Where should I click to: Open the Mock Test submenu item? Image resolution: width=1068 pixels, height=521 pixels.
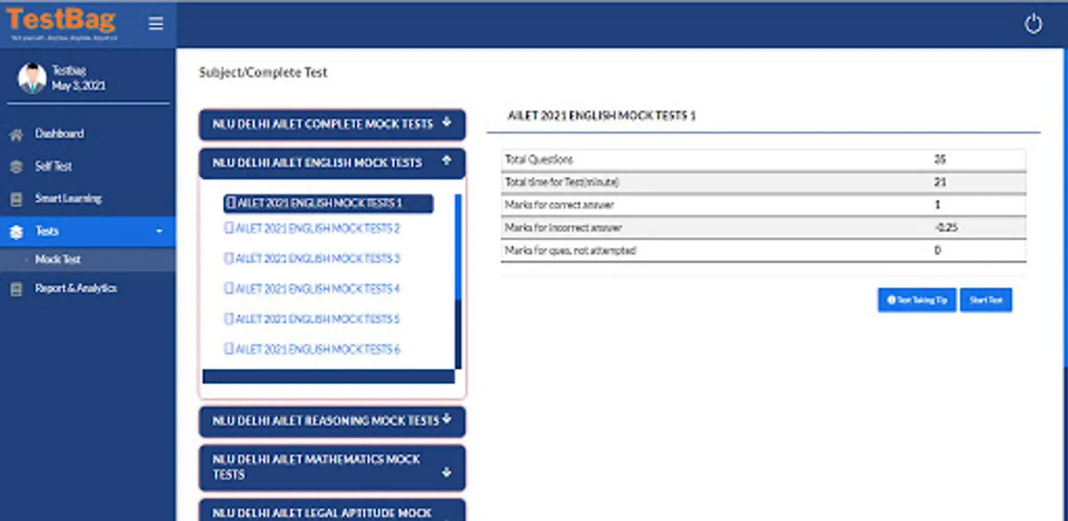[x=88, y=259]
